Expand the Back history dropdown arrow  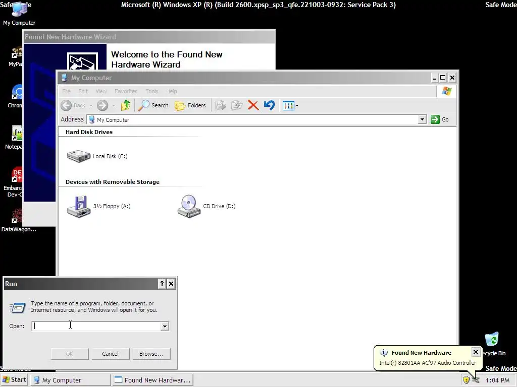point(91,106)
